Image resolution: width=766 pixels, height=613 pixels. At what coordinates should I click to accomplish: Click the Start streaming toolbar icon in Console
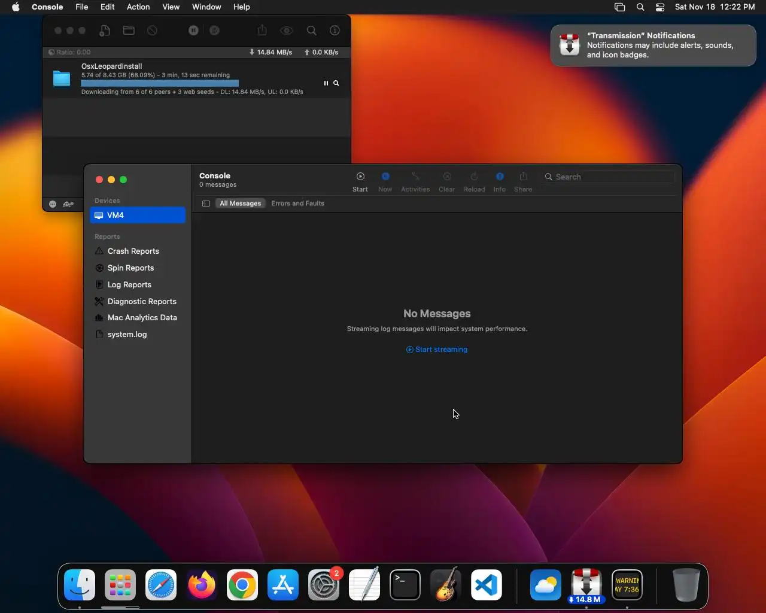pyautogui.click(x=360, y=177)
